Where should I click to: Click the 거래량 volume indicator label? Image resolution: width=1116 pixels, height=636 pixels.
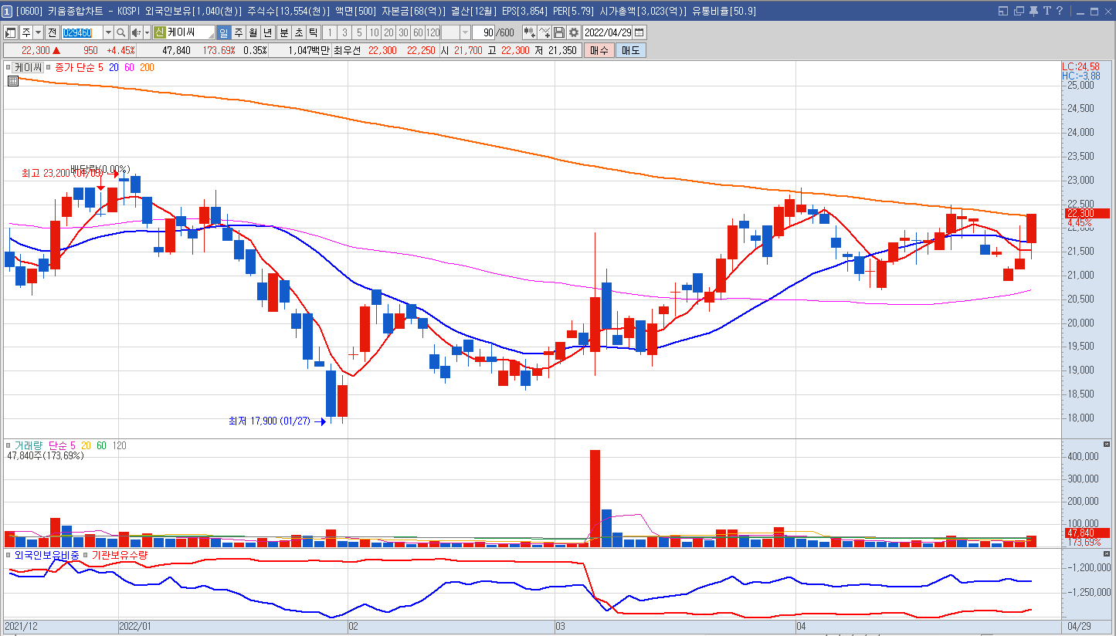(29, 446)
